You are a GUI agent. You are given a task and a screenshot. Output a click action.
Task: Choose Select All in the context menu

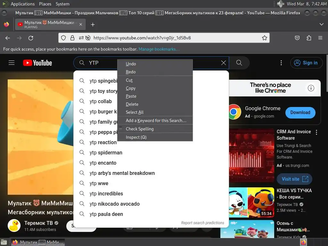pos(155,112)
